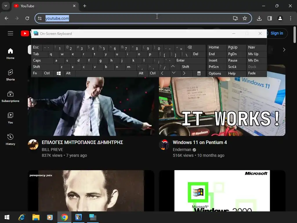
Task: Open Shorts in YouTube sidebar
Action: click(x=10, y=75)
